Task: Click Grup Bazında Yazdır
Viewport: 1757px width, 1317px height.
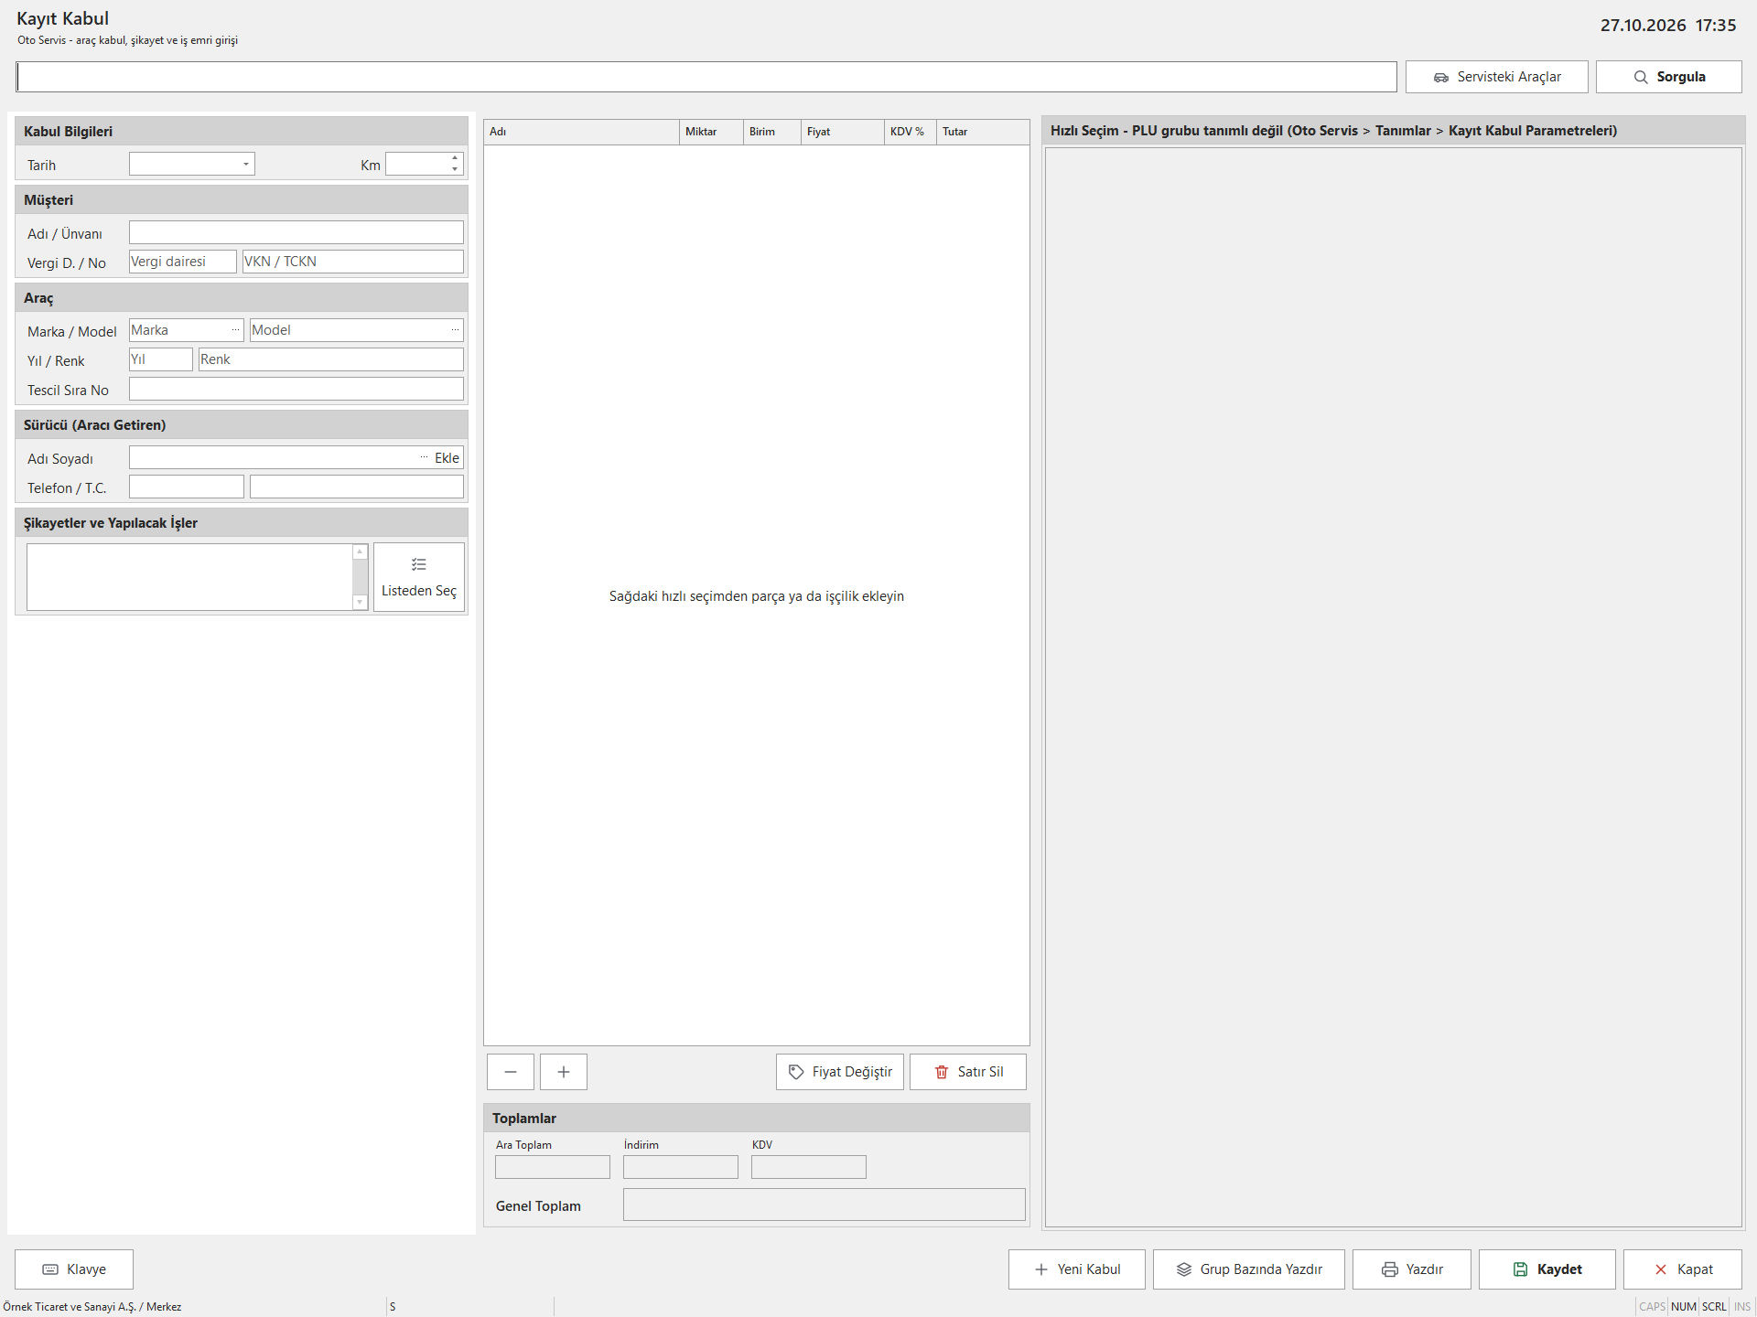Action: (x=1249, y=1269)
